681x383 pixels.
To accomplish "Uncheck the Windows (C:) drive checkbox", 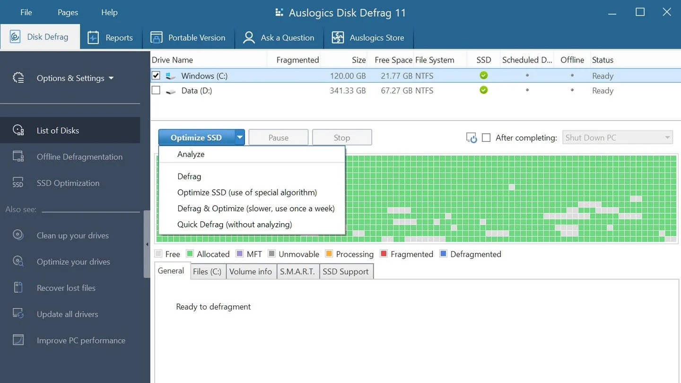I will (156, 75).
